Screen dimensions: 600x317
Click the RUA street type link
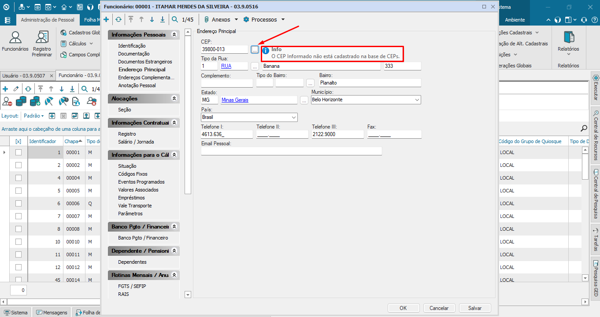226,66
